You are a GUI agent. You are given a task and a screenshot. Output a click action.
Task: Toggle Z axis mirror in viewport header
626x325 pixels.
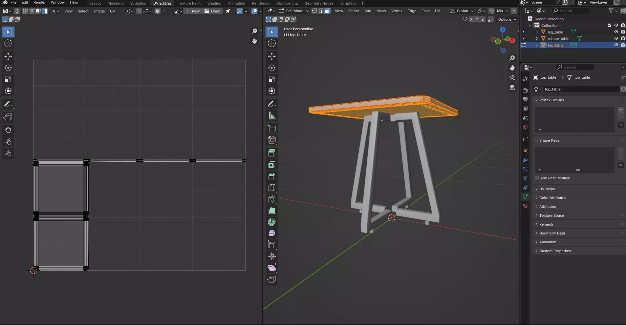coord(483,19)
